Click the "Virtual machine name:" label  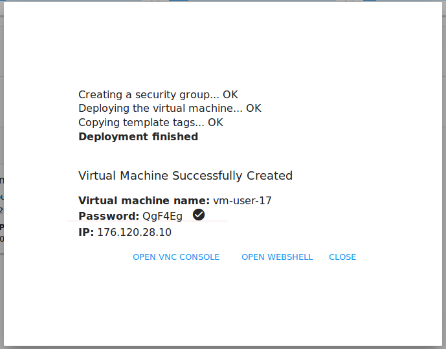click(144, 201)
